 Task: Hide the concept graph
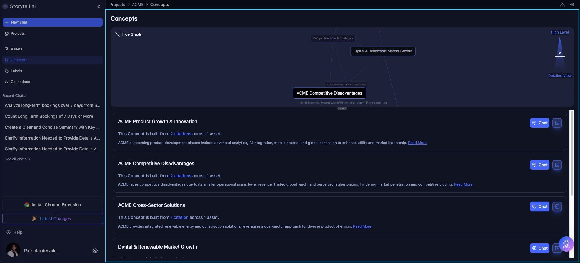[128, 34]
